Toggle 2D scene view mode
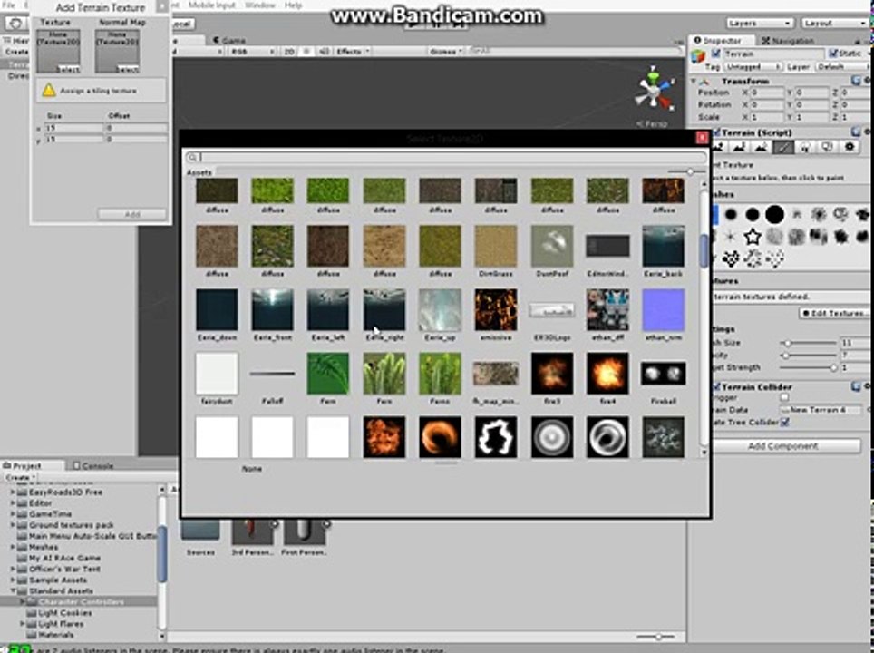This screenshot has width=874, height=653. [288, 52]
